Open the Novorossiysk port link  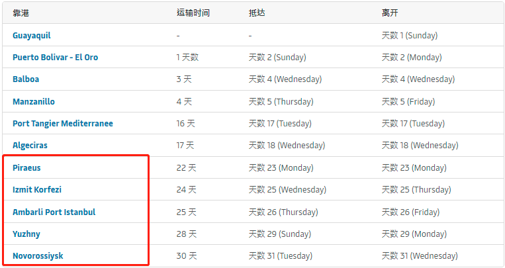(x=38, y=256)
